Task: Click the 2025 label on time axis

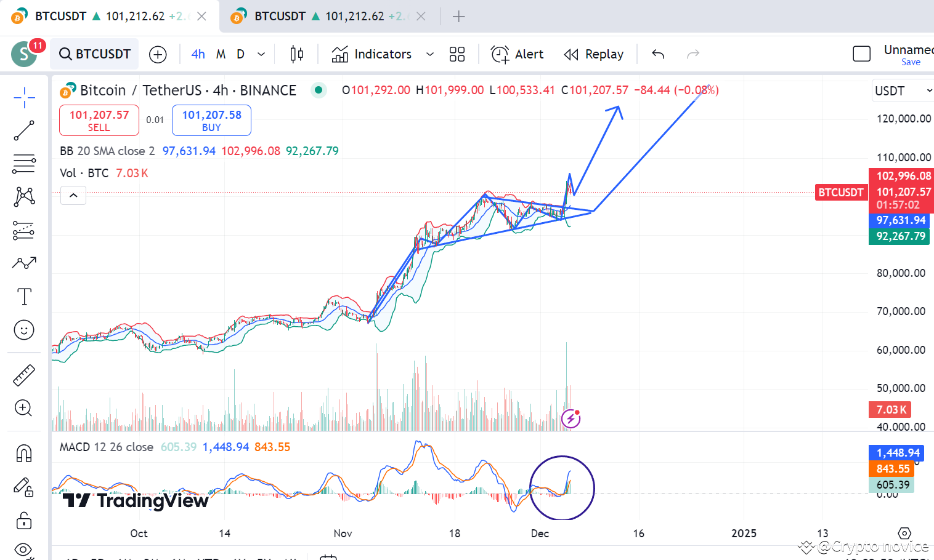Action: coord(744,534)
